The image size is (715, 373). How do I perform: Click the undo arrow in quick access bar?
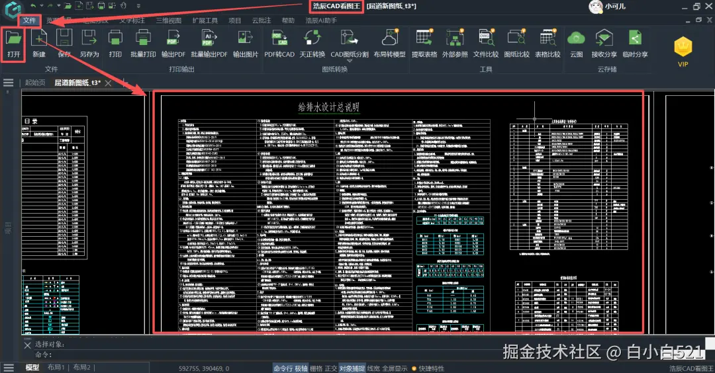coord(33,6)
